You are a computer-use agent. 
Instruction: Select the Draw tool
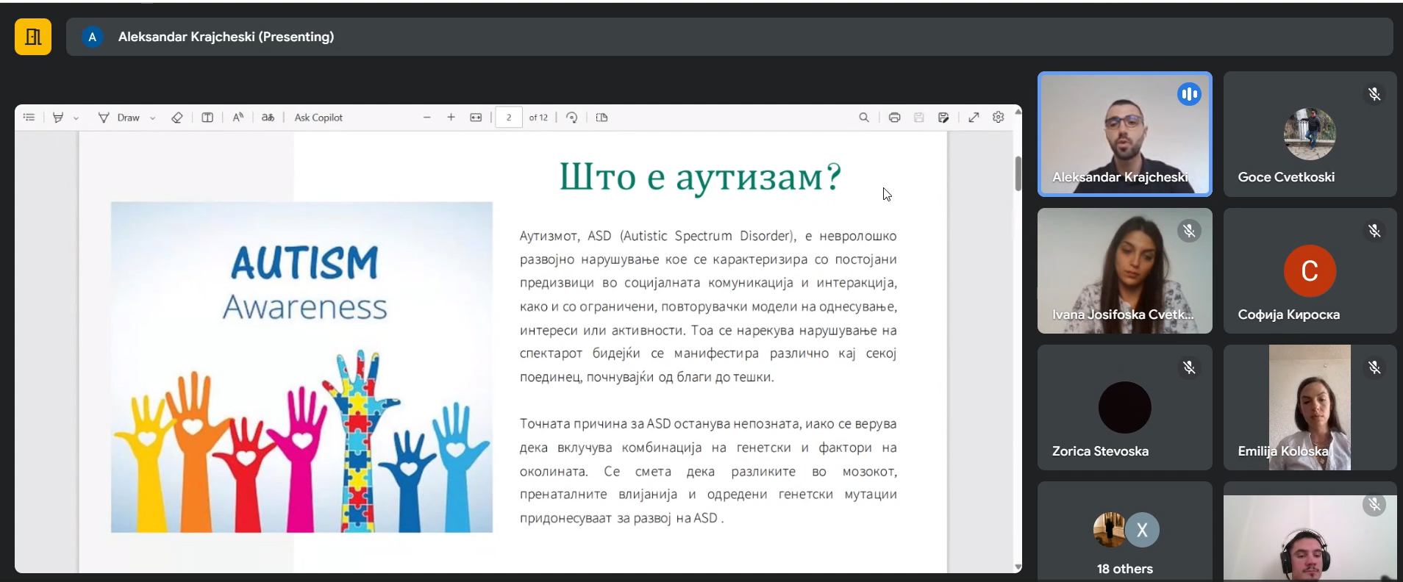point(118,118)
